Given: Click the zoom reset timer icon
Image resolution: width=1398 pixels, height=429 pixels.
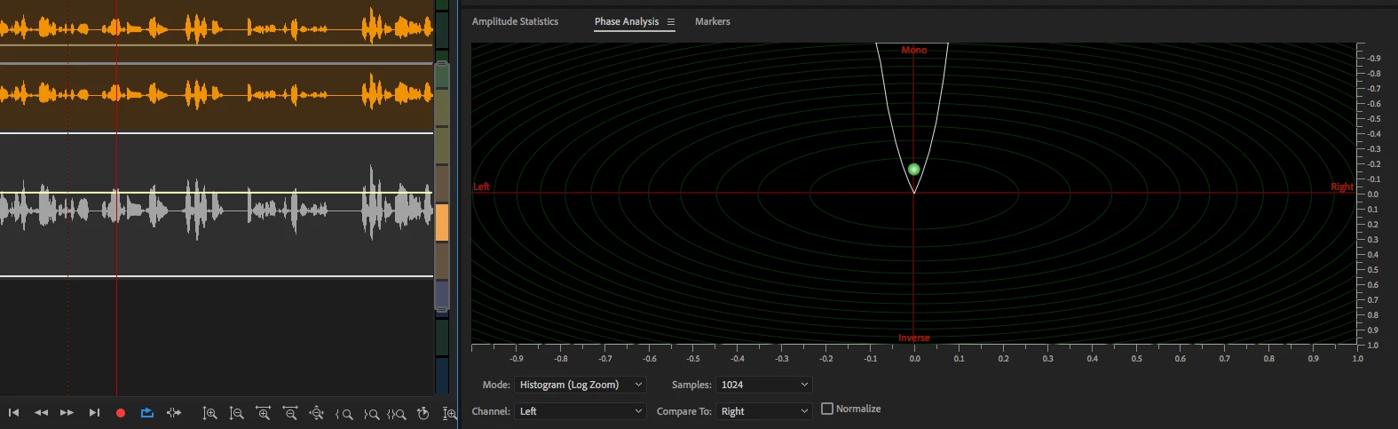Looking at the screenshot, I should [423, 413].
